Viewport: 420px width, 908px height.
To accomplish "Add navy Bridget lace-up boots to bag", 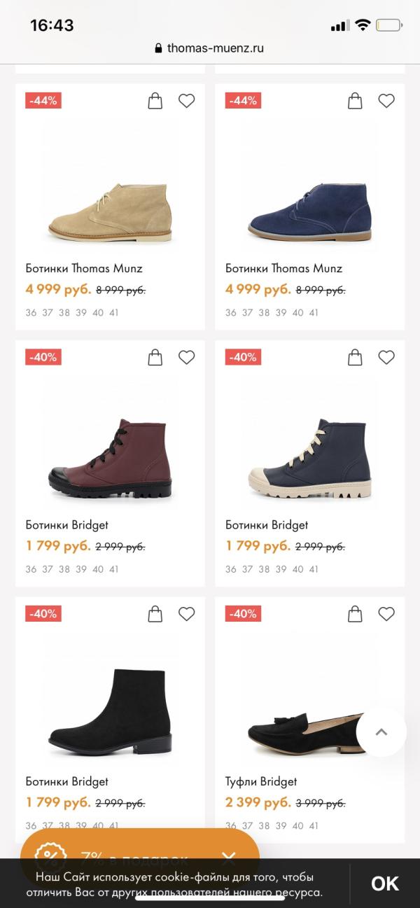I will click(x=355, y=358).
